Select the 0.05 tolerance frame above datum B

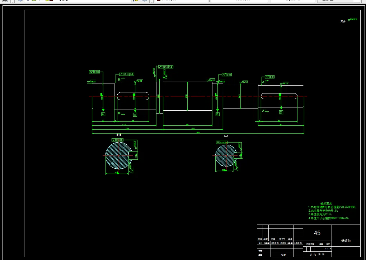coord(226,75)
